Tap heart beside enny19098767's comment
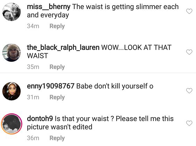 coord(189,91)
